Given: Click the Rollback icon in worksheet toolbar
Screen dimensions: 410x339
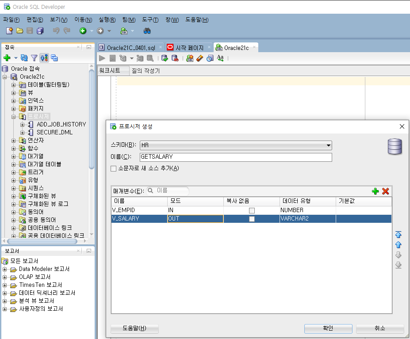Looking at the screenshot, I should [175, 58].
